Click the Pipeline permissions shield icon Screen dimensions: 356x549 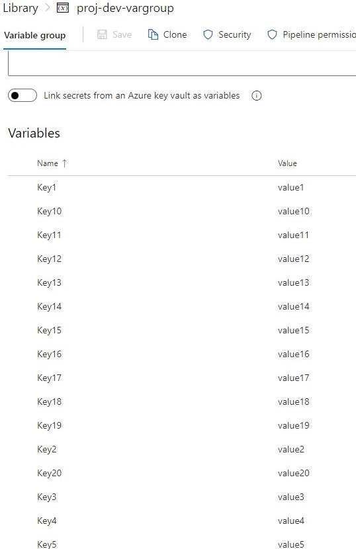(x=272, y=34)
